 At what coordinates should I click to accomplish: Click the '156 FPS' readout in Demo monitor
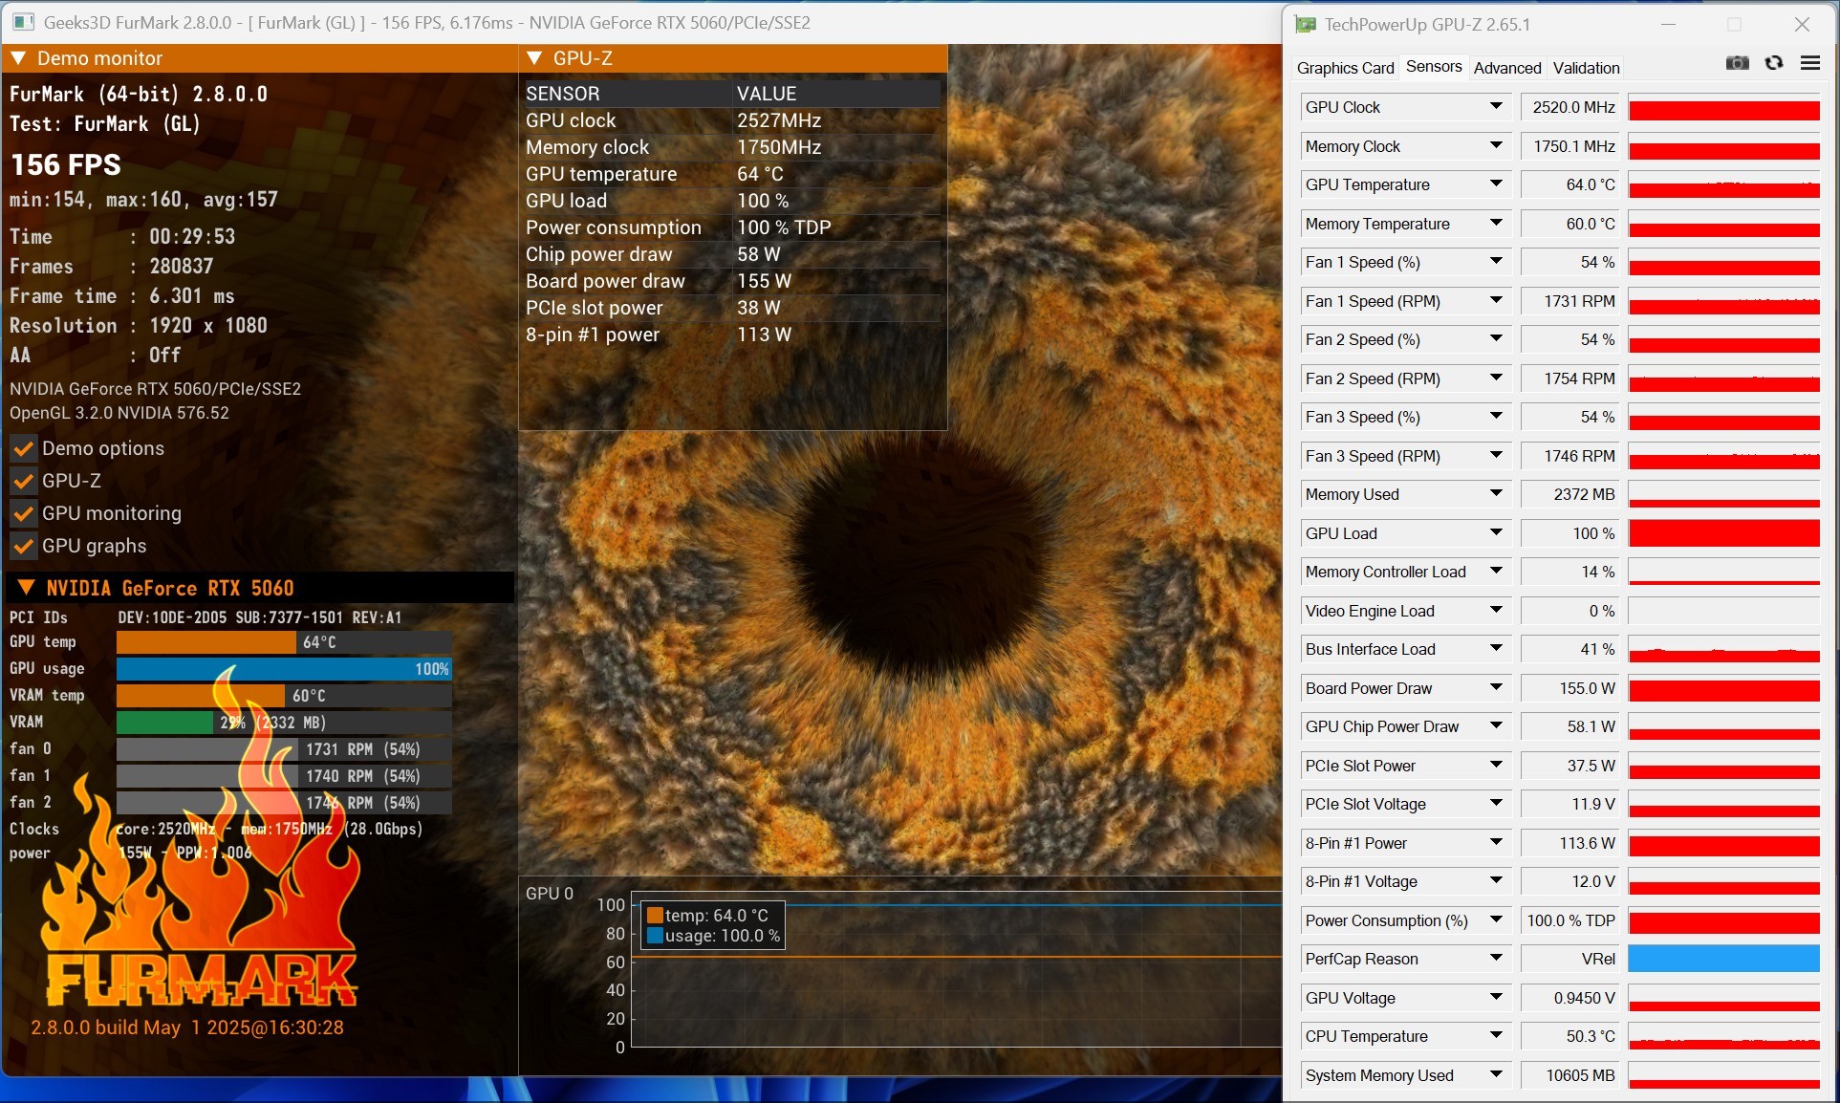coord(66,164)
